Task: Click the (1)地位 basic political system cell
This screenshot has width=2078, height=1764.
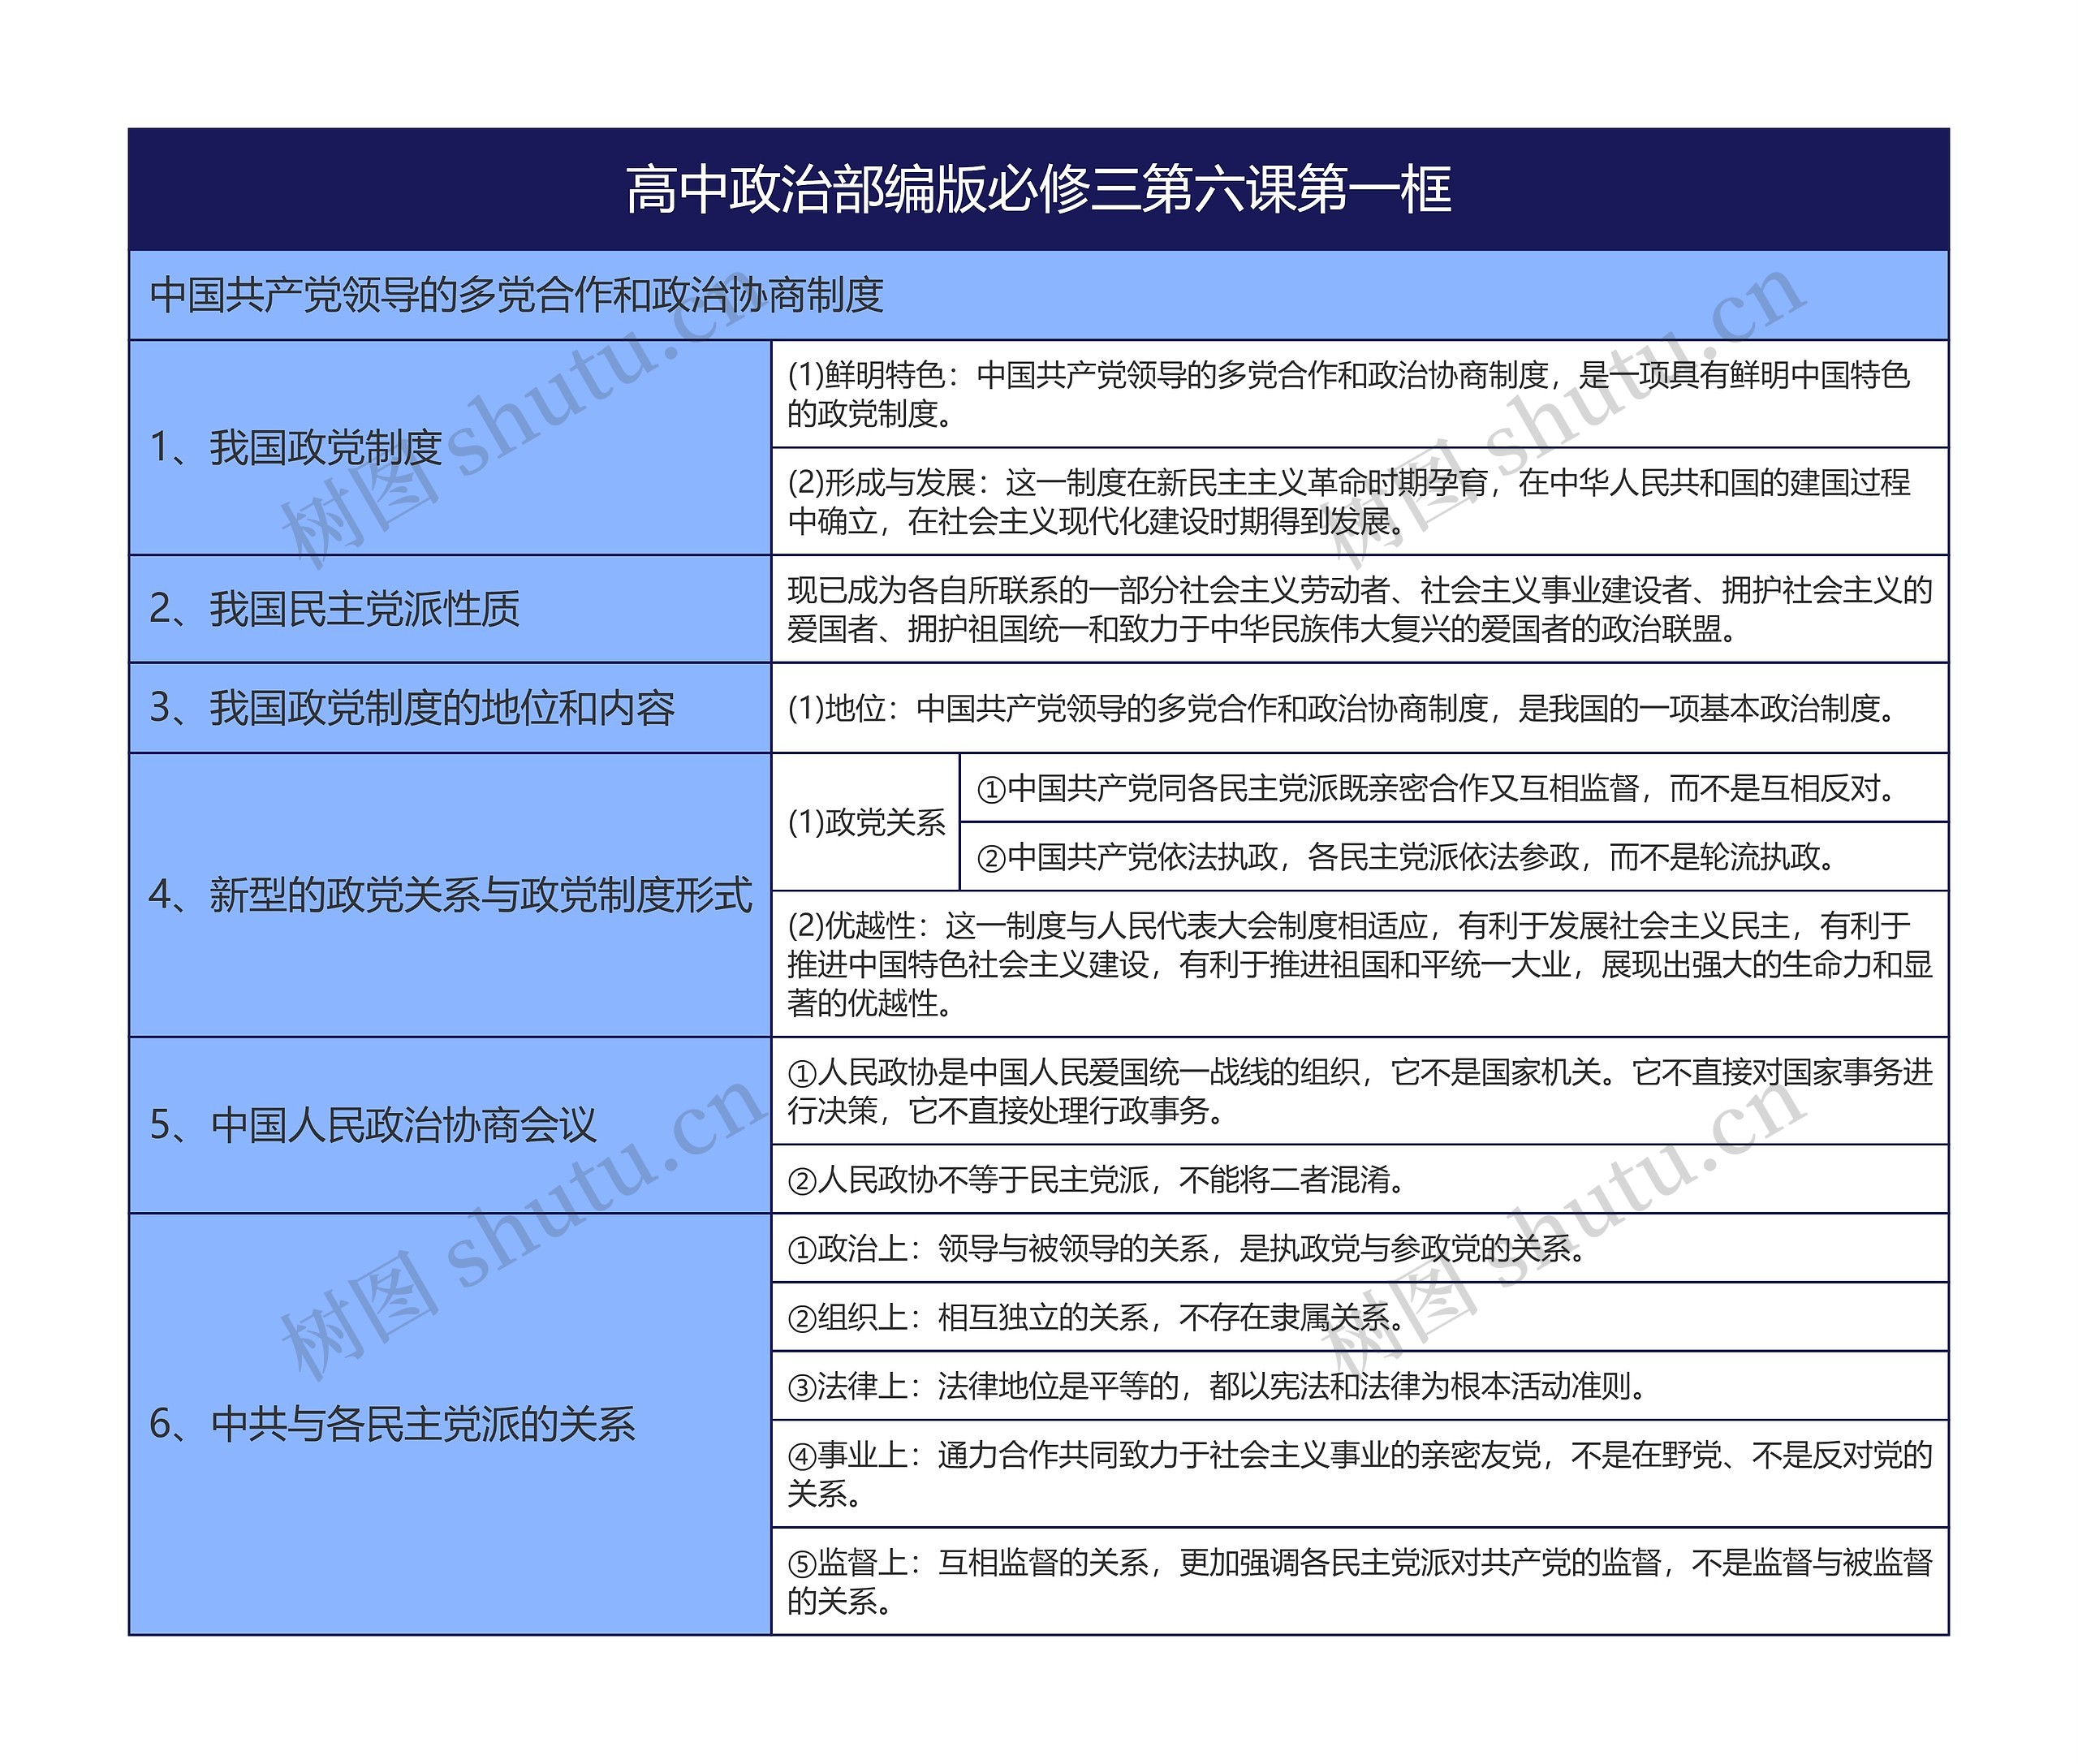Action: 1360,708
